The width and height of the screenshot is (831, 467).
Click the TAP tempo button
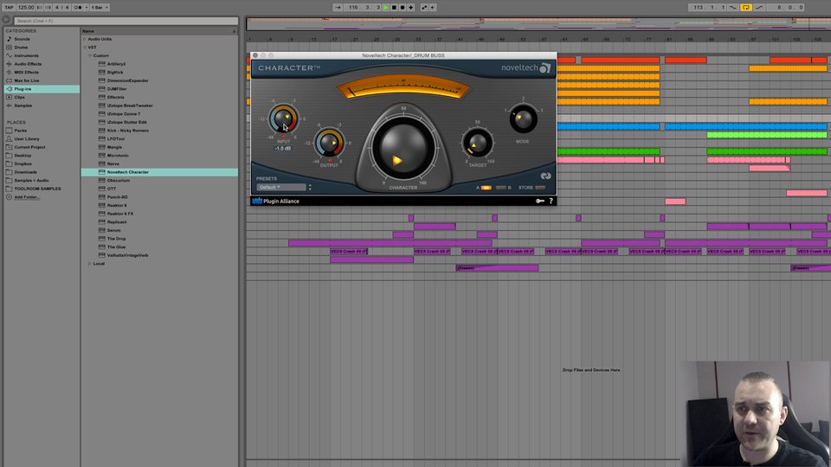pos(9,8)
